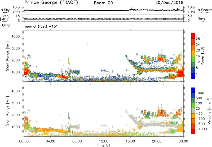
Task: Click the red top segment of Power colorbar
Action: coord(193,36)
